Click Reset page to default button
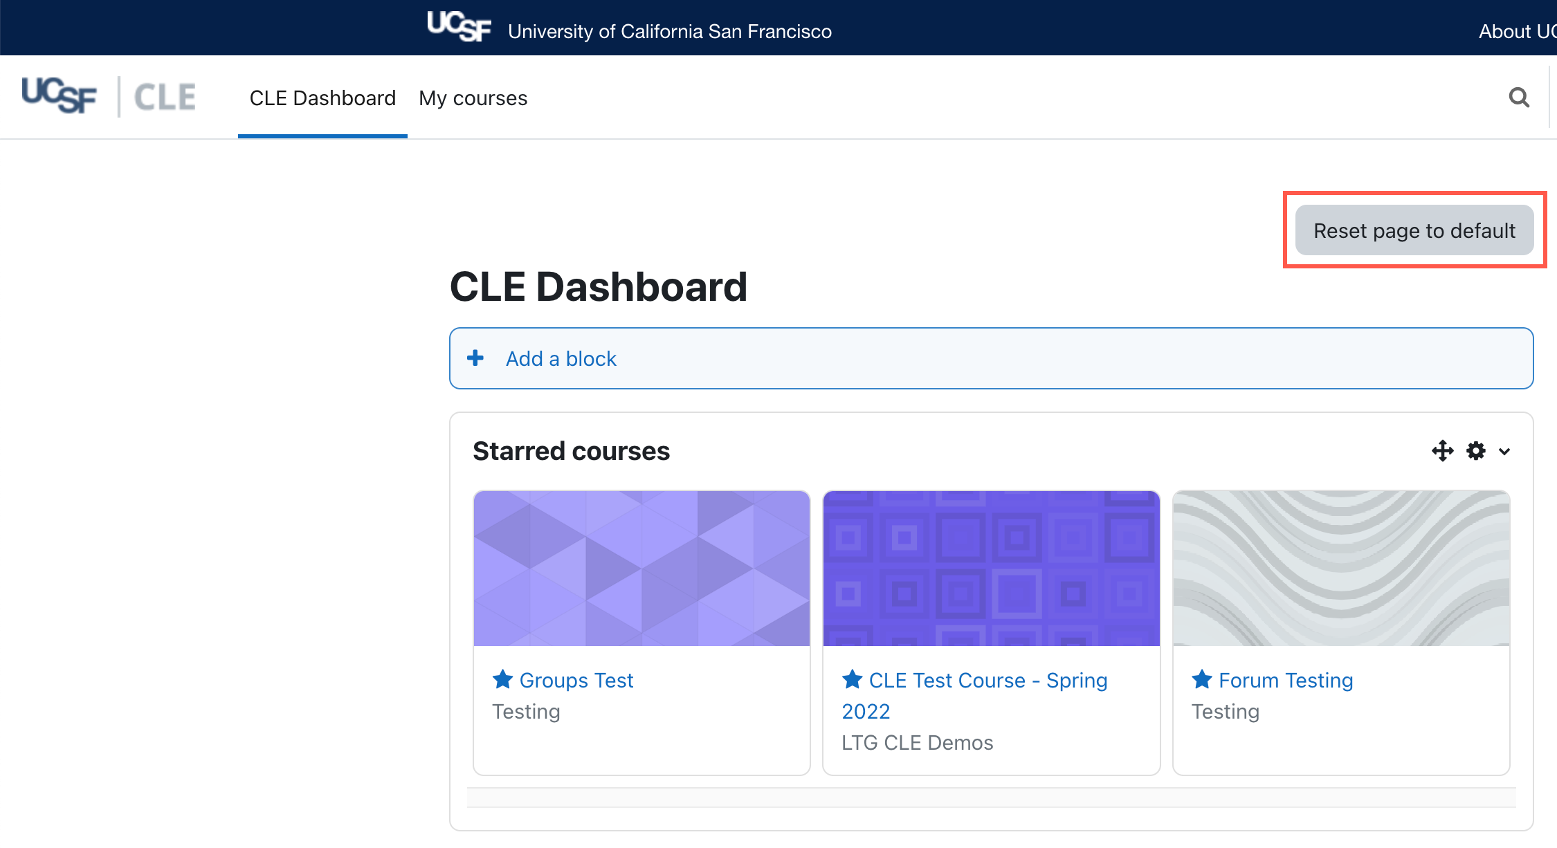1557x848 pixels. pos(1414,230)
